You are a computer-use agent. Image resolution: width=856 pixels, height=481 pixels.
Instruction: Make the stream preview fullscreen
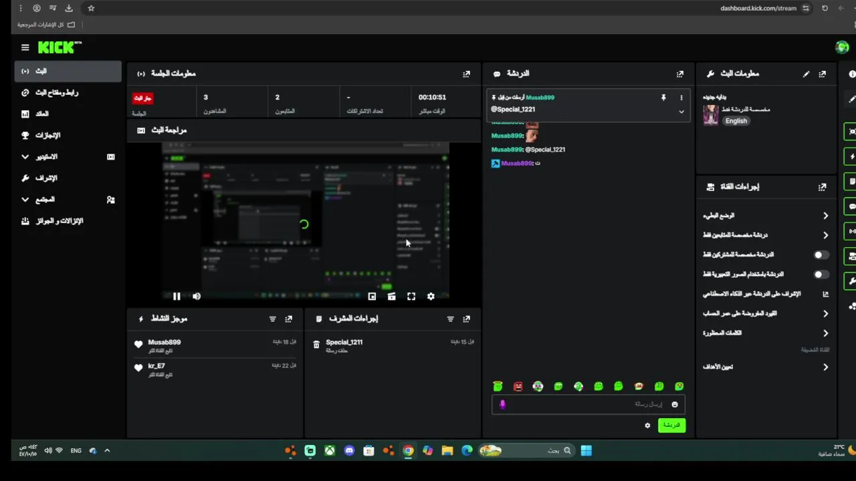411,297
